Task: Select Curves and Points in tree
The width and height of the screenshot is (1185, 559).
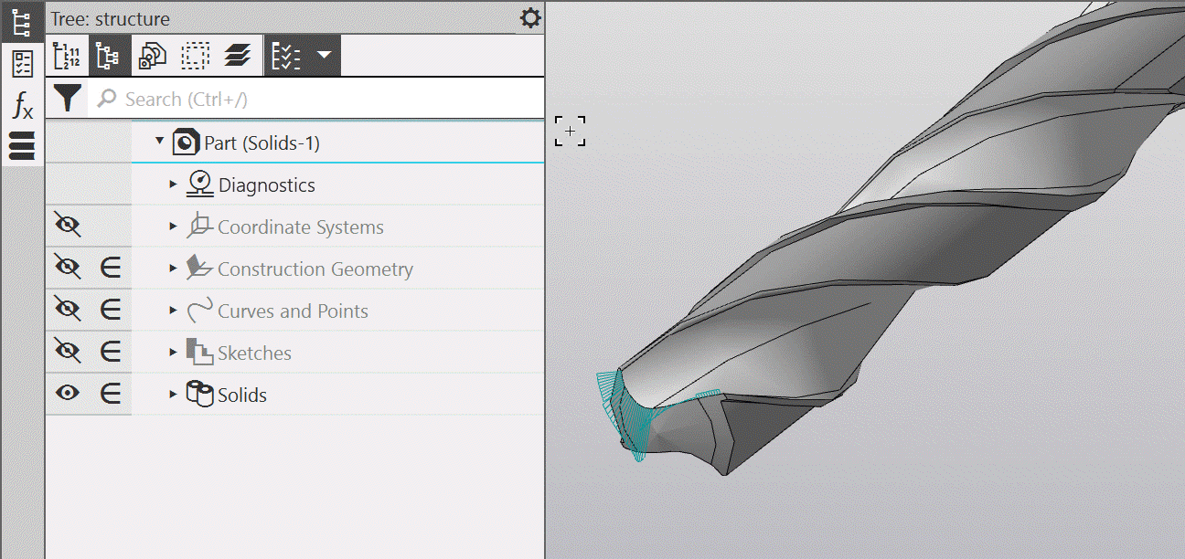Action: pos(293,311)
